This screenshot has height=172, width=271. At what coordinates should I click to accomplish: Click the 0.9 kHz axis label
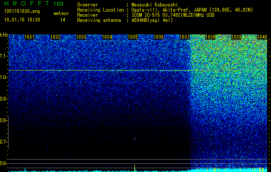[3, 99]
